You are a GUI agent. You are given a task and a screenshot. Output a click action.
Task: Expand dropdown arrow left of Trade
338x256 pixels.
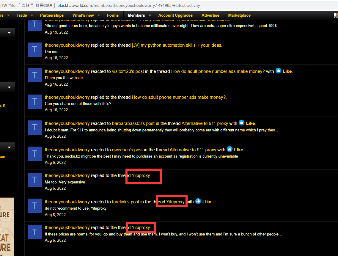[8, 15]
